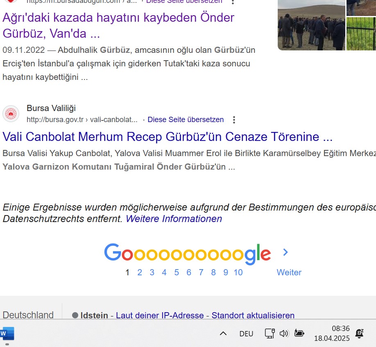
Task: Open the volume speaker tray icon
Action: tap(284, 333)
